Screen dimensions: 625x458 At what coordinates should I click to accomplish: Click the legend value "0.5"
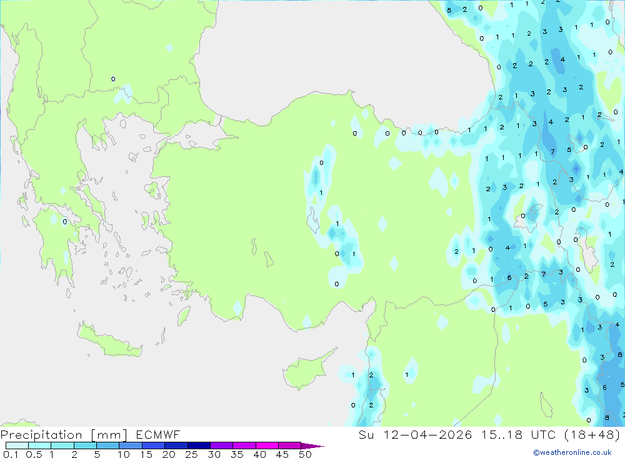pyautogui.click(x=34, y=454)
